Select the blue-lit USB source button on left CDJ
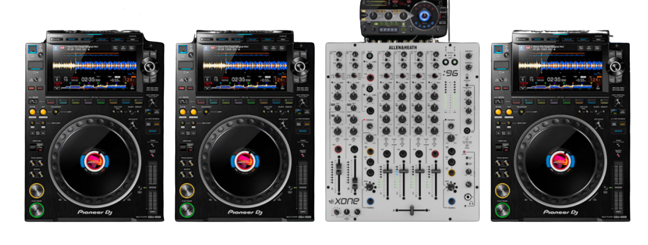 point(32,50)
